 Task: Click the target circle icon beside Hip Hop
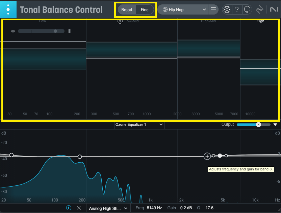(x=165, y=9)
